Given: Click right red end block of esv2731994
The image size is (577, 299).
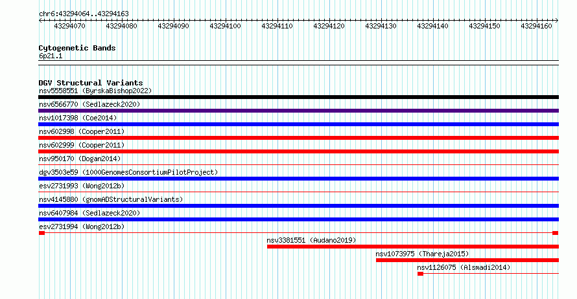Looking at the screenshot, I should coord(556,233).
